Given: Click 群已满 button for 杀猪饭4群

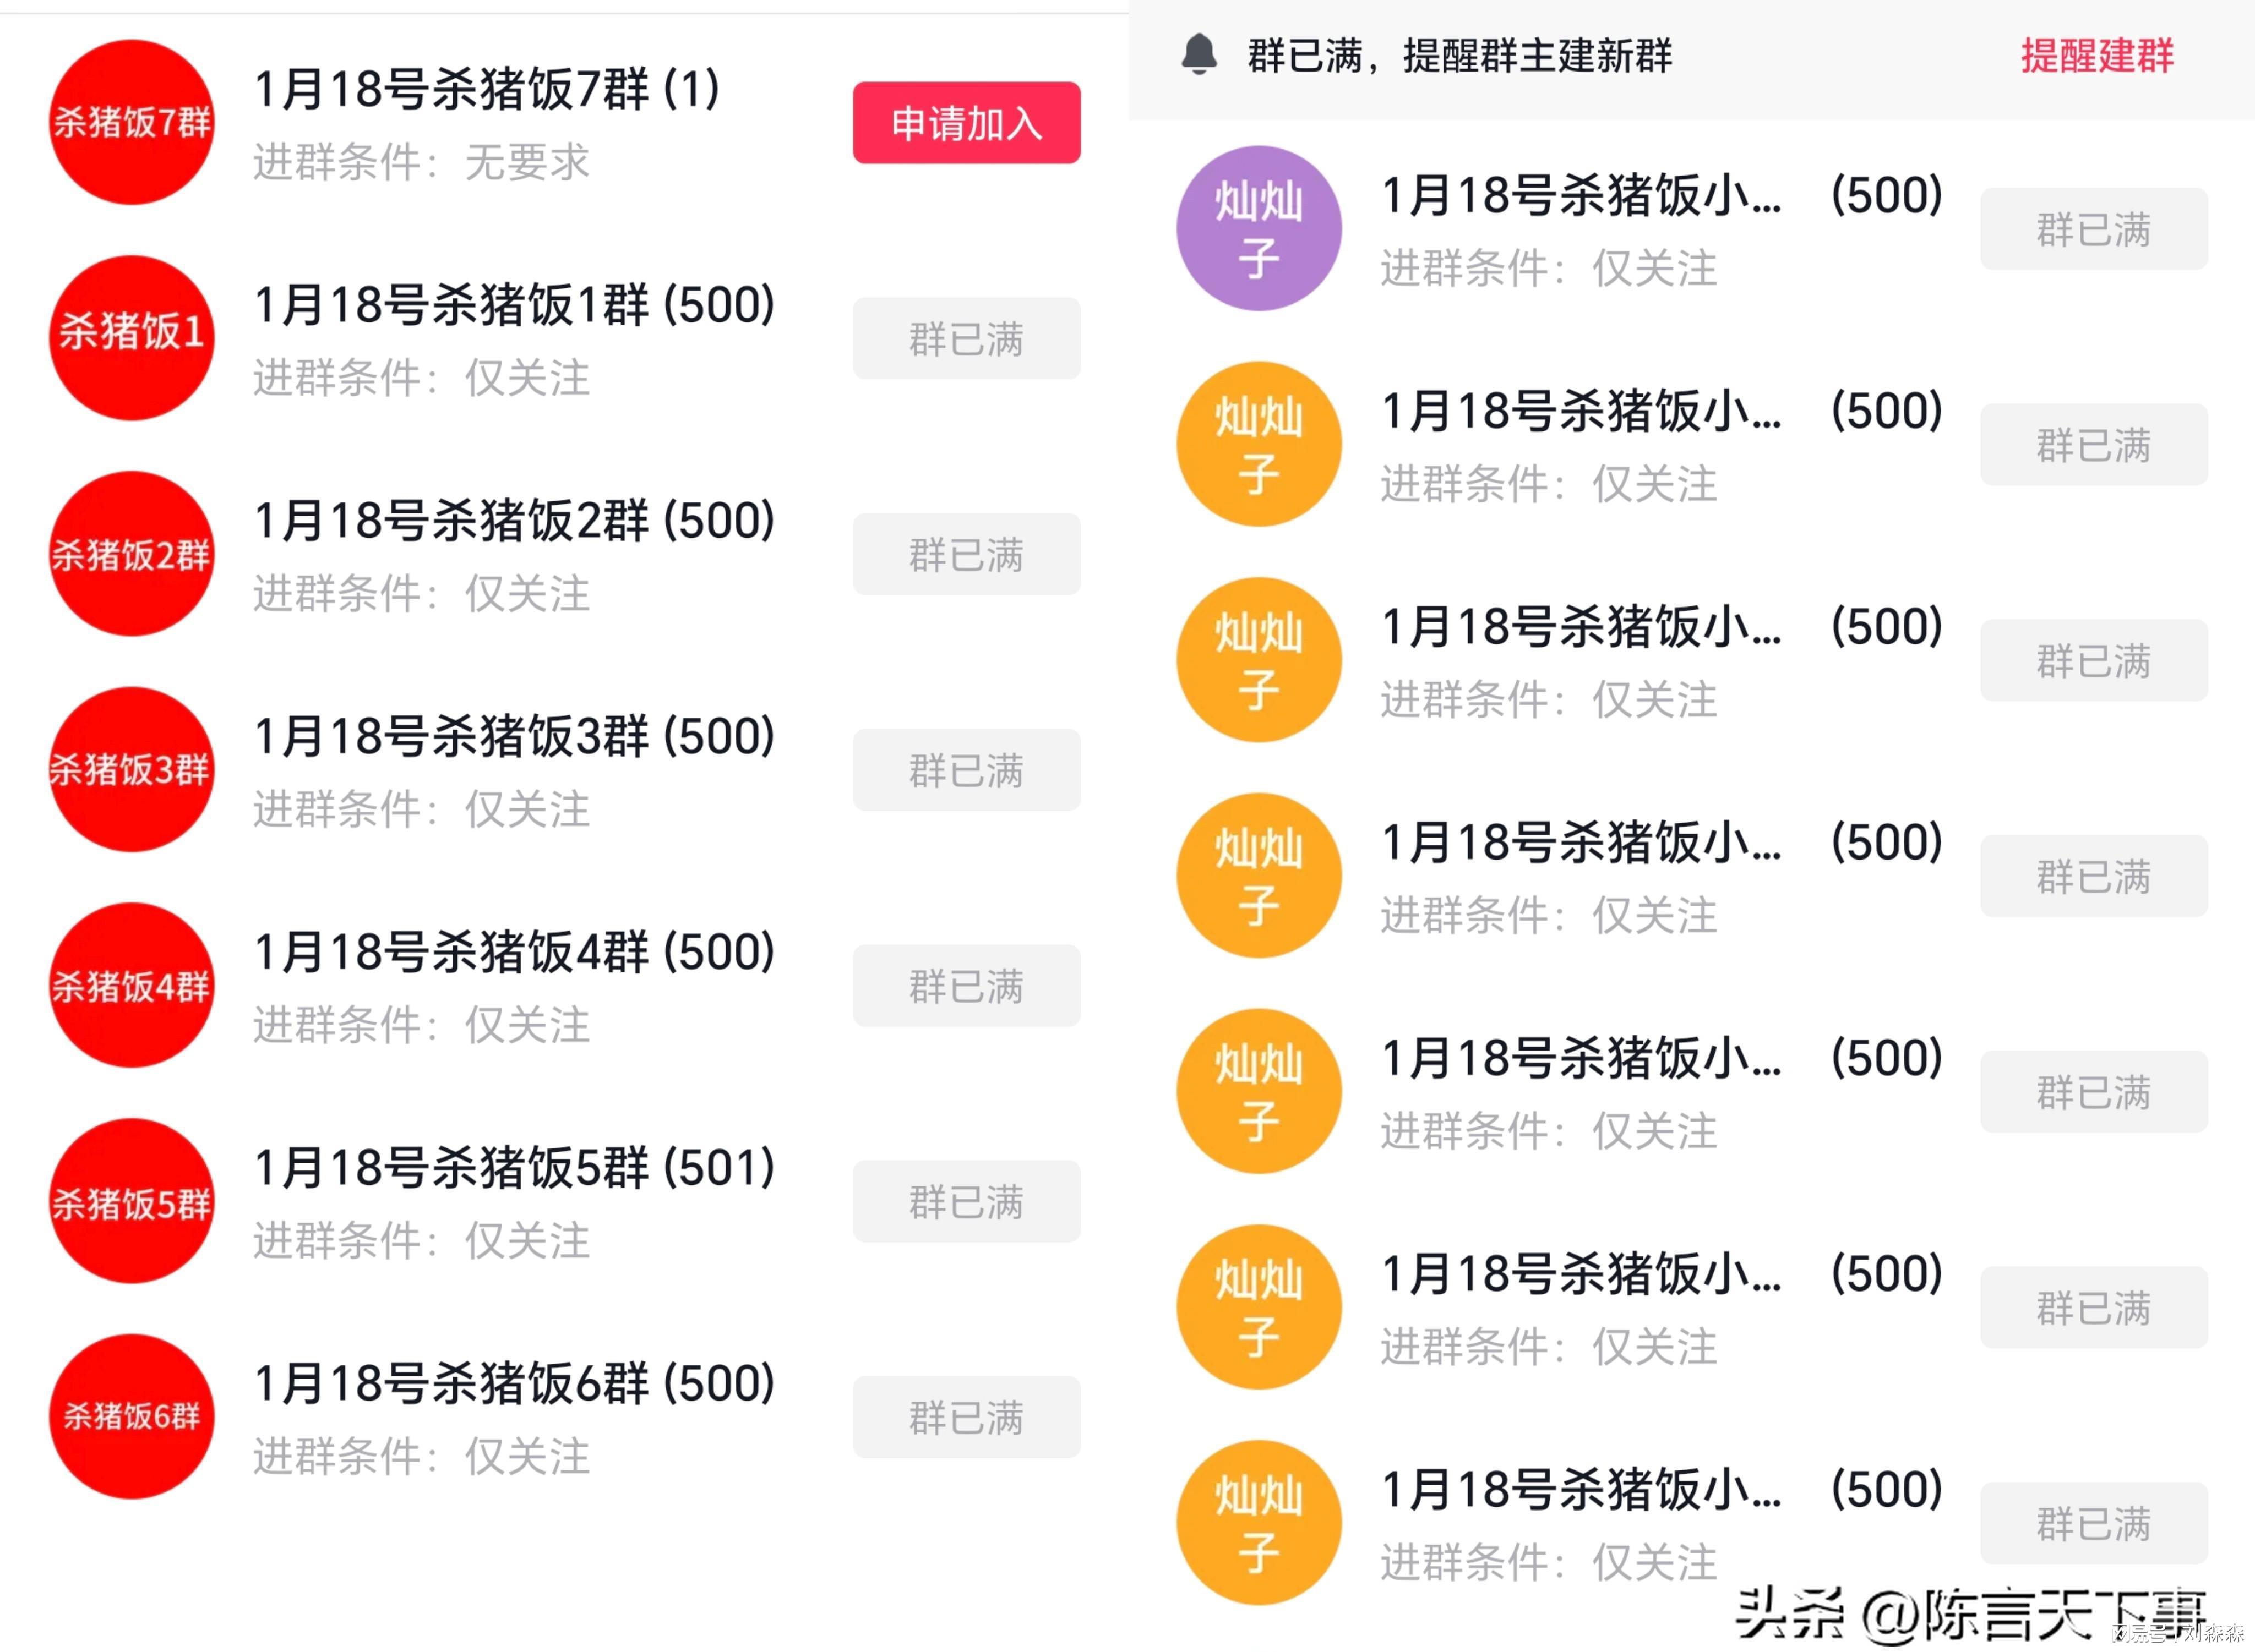Looking at the screenshot, I should pyautogui.click(x=966, y=986).
